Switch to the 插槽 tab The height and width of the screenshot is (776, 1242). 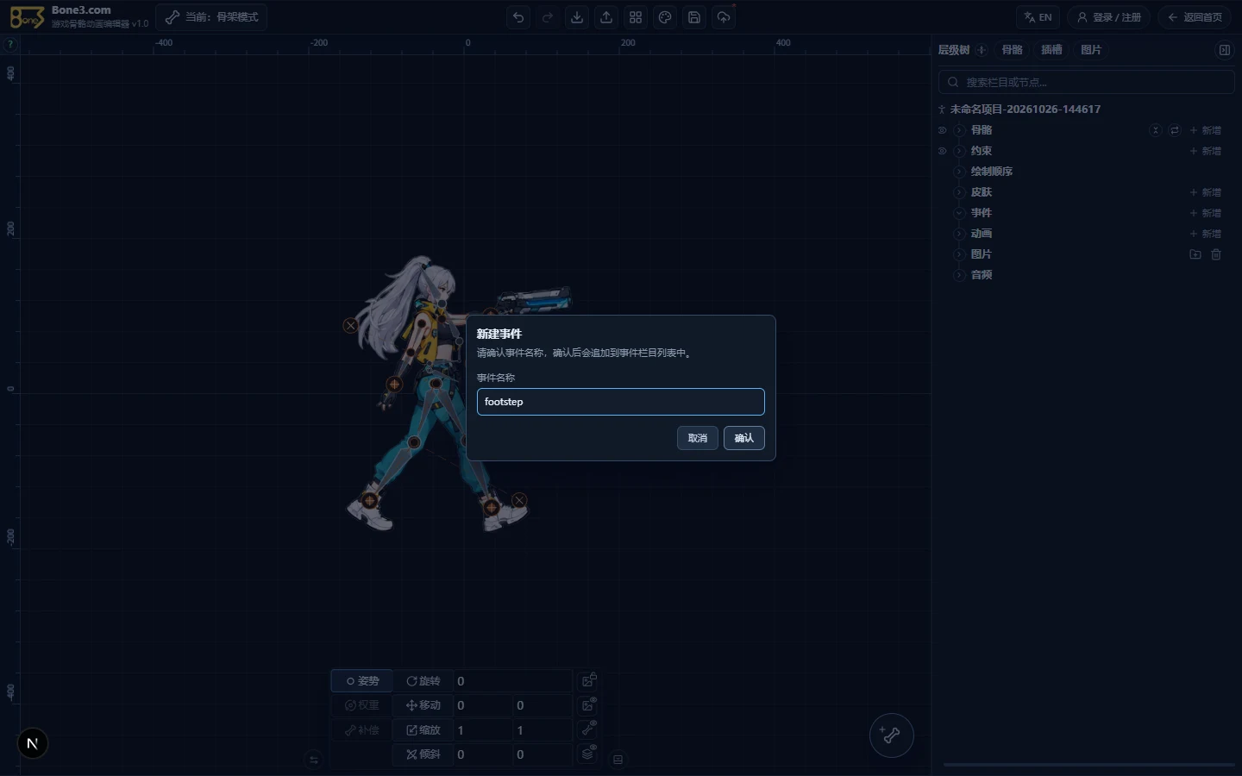(1051, 50)
